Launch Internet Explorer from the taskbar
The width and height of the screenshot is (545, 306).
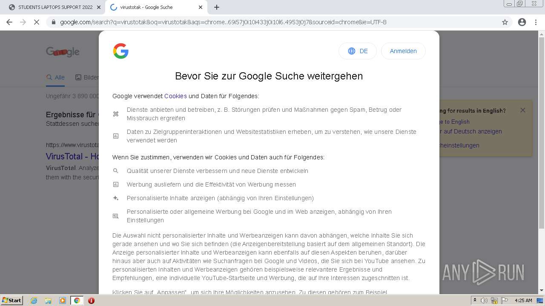[x=34, y=300]
